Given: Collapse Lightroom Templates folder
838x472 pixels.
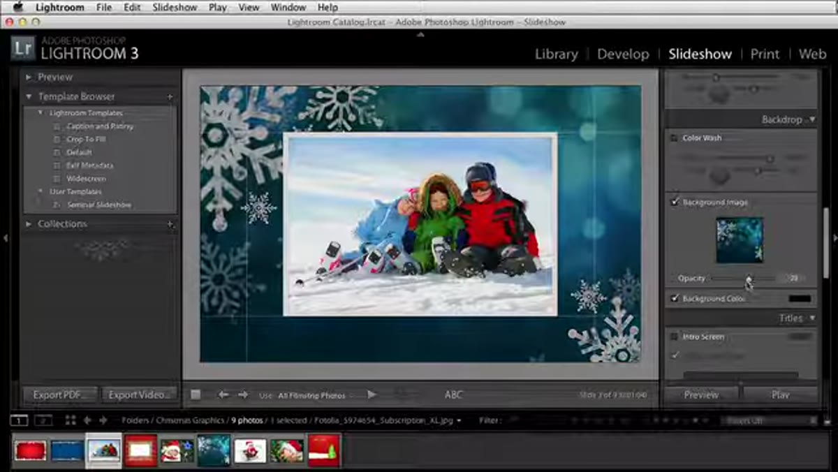Looking at the screenshot, I should pos(41,113).
